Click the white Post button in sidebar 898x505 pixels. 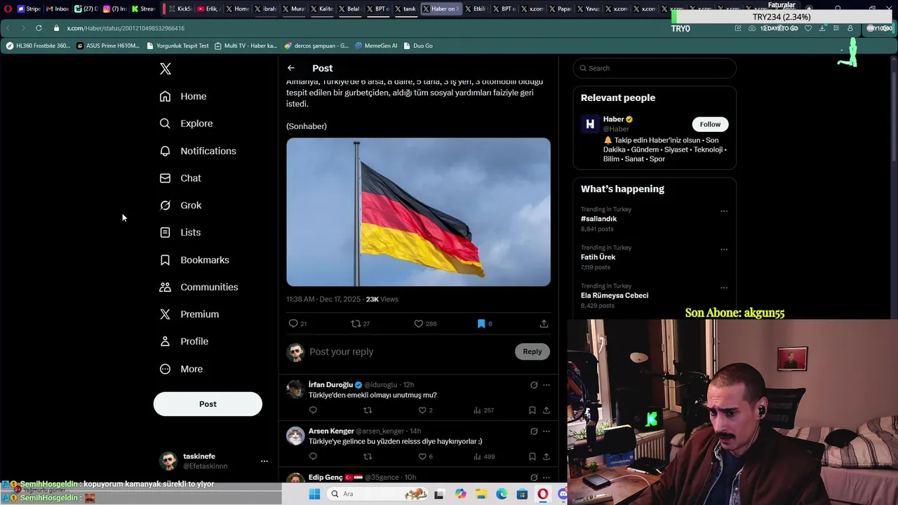point(208,404)
